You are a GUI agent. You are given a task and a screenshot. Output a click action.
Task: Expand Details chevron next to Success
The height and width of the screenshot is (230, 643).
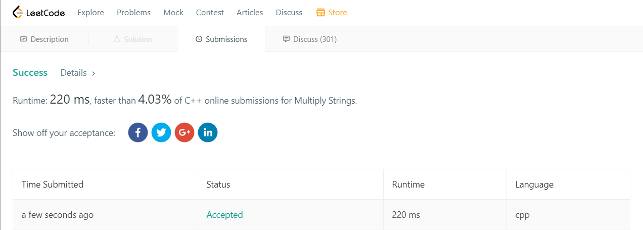coord(93,73)
